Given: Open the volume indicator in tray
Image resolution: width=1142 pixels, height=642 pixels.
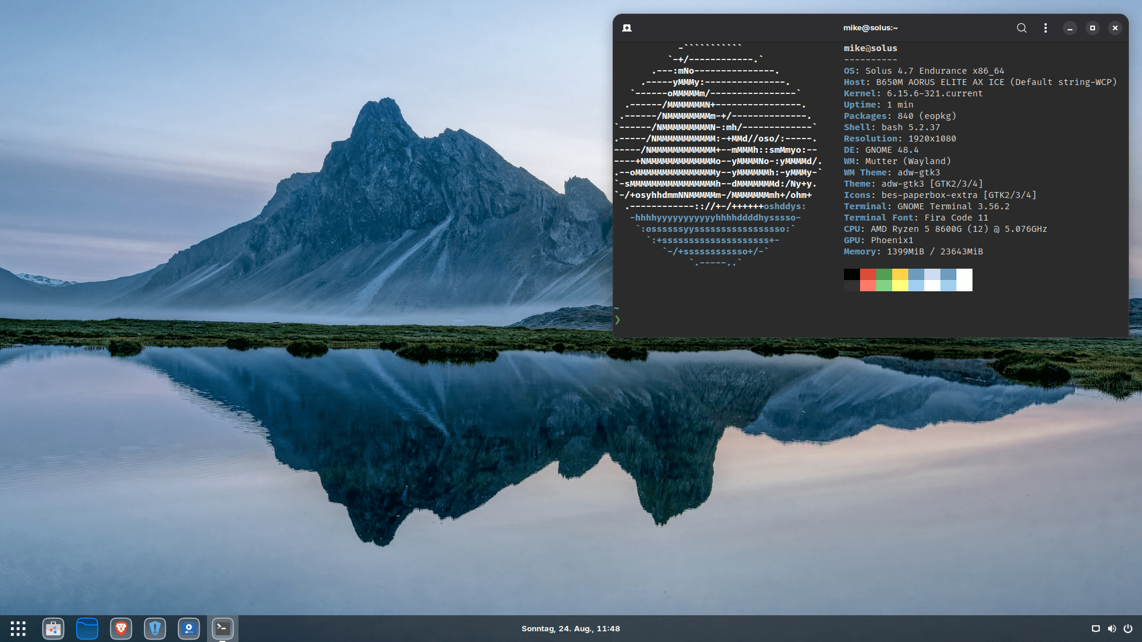Looking at the screenshot, I should (1112, 628).
